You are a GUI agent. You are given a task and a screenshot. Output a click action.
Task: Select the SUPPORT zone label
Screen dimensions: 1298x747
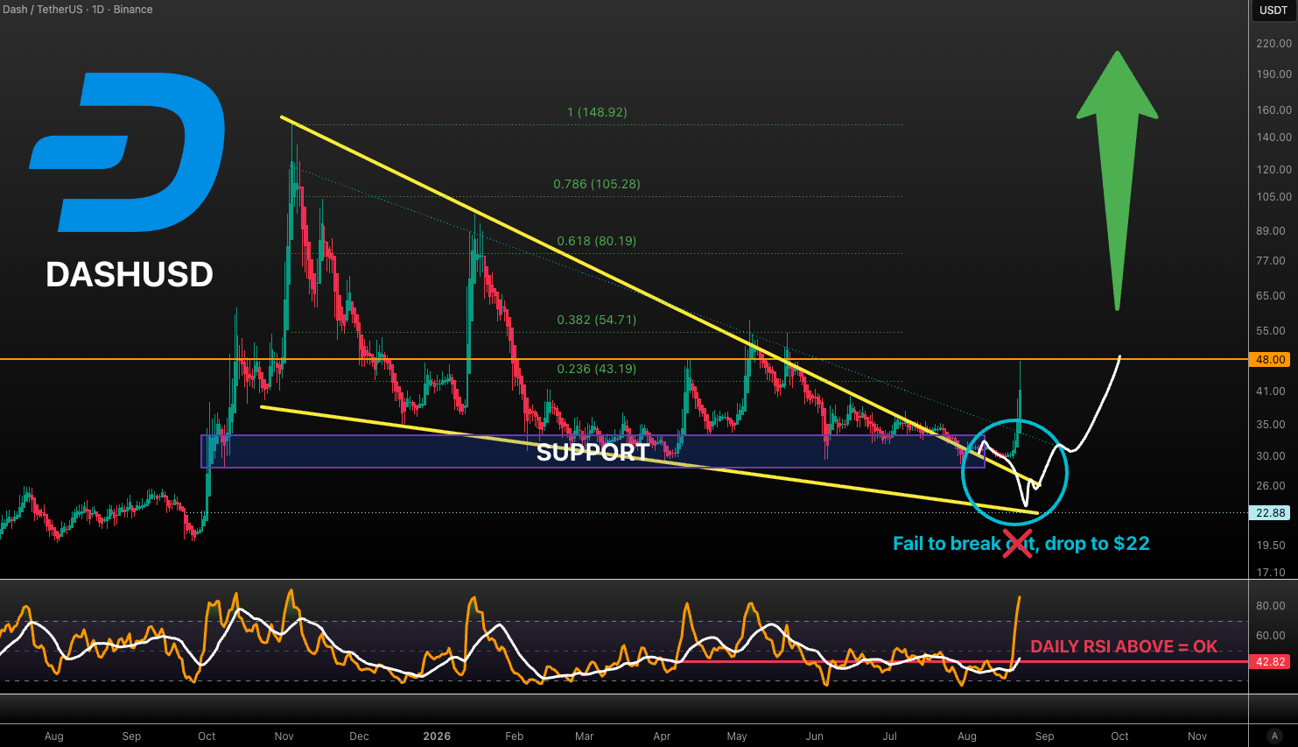(593, 453)
